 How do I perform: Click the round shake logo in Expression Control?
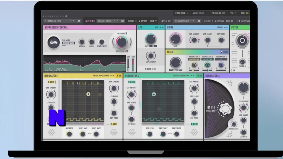[x=53, y=43]
